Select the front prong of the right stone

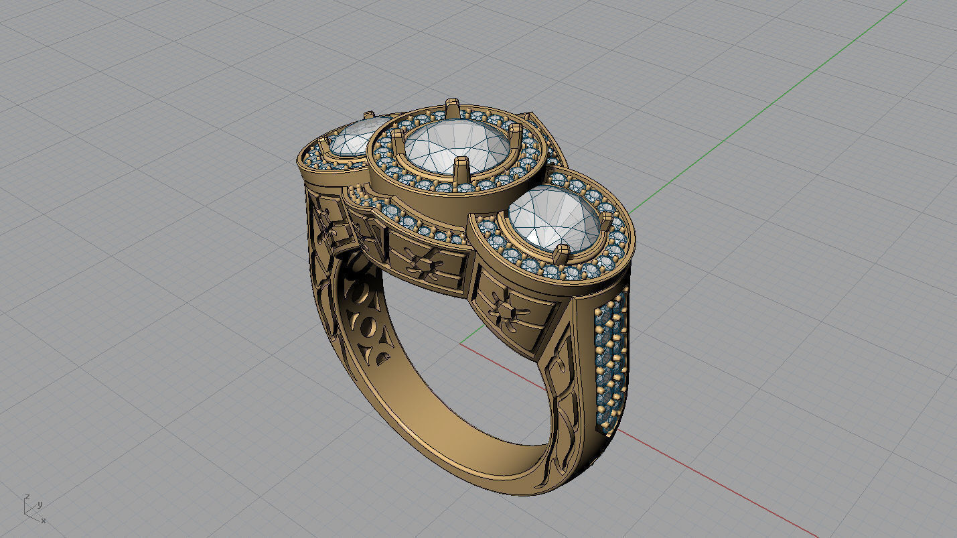point(561,255)
